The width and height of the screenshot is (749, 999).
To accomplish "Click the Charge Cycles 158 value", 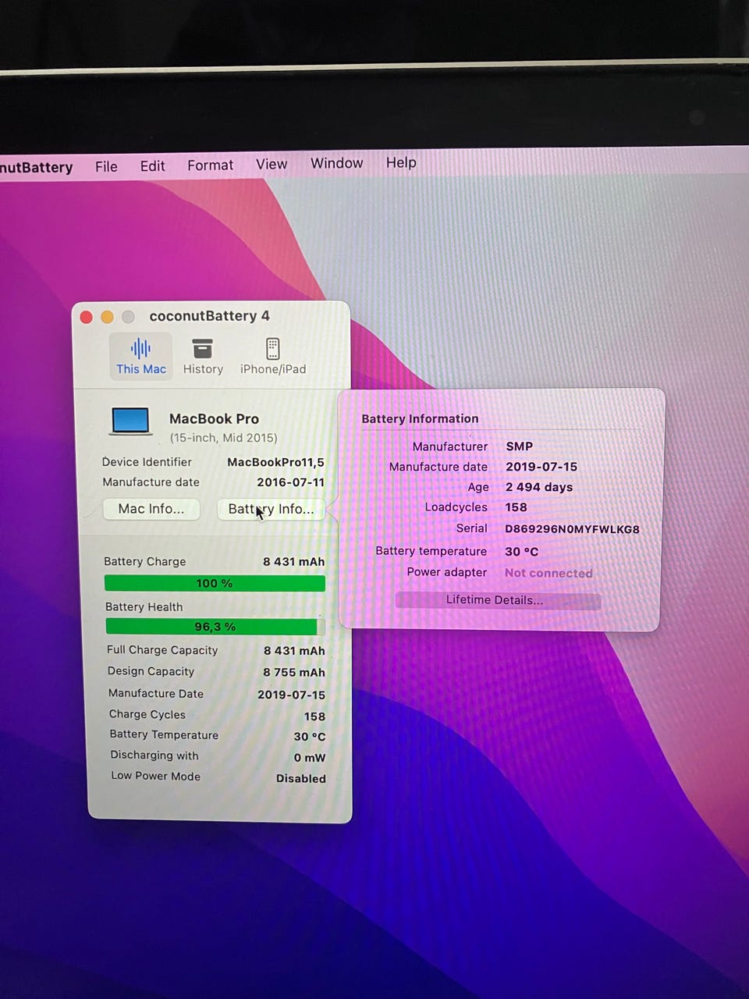I will pyautogui.click(x=314, y=716).
